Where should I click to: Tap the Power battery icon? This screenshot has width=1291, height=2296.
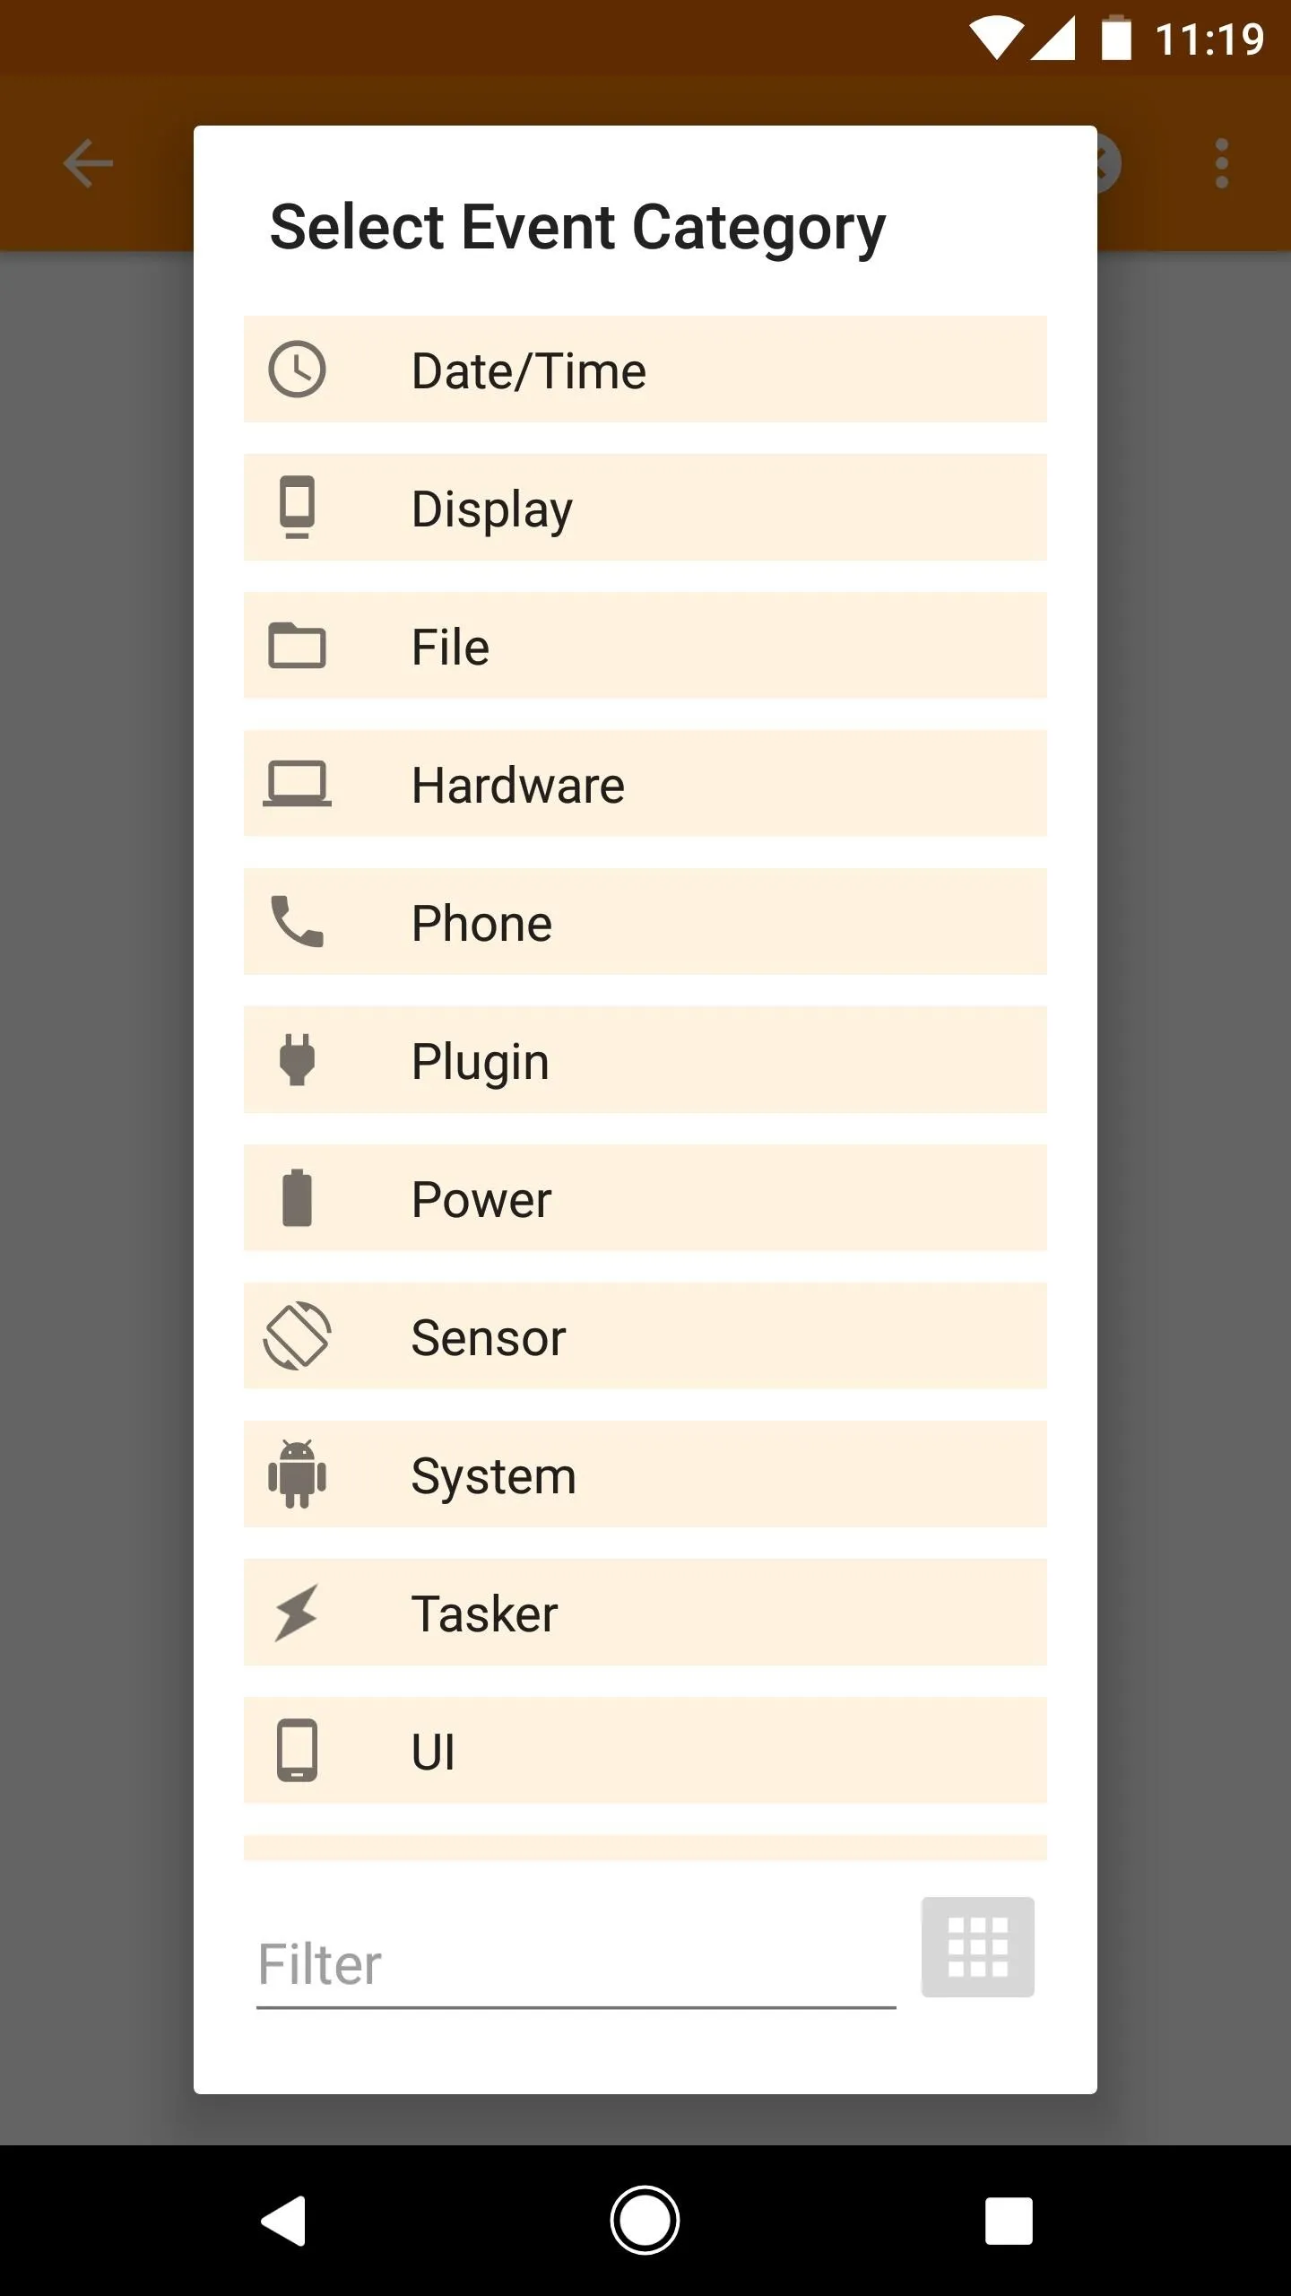(297, 1198)
